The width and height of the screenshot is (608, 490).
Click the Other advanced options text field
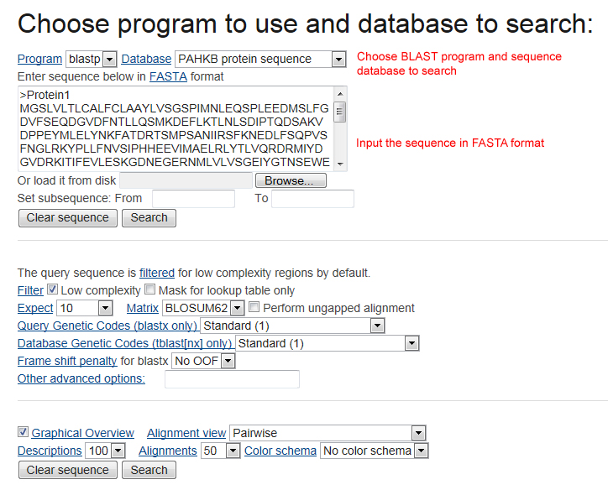pyautogui.click(x=232, y=379)
